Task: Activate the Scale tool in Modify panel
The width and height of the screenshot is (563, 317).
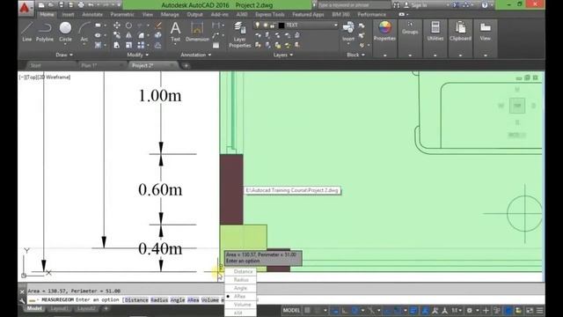Action: coord(128,45)
